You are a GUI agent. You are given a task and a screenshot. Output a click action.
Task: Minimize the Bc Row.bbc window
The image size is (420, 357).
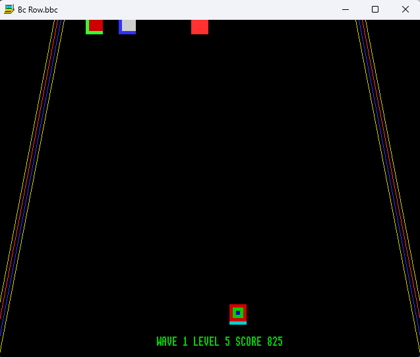coord(345,10)
